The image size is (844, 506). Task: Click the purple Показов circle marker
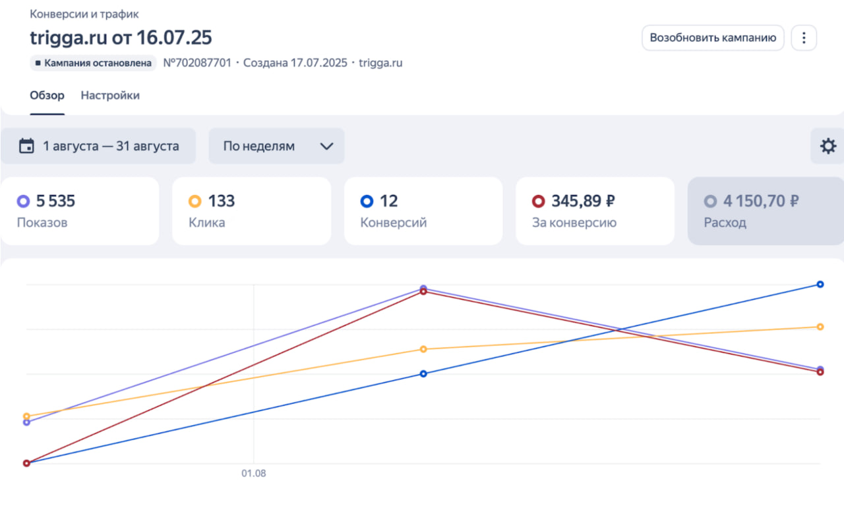point(24,202)
